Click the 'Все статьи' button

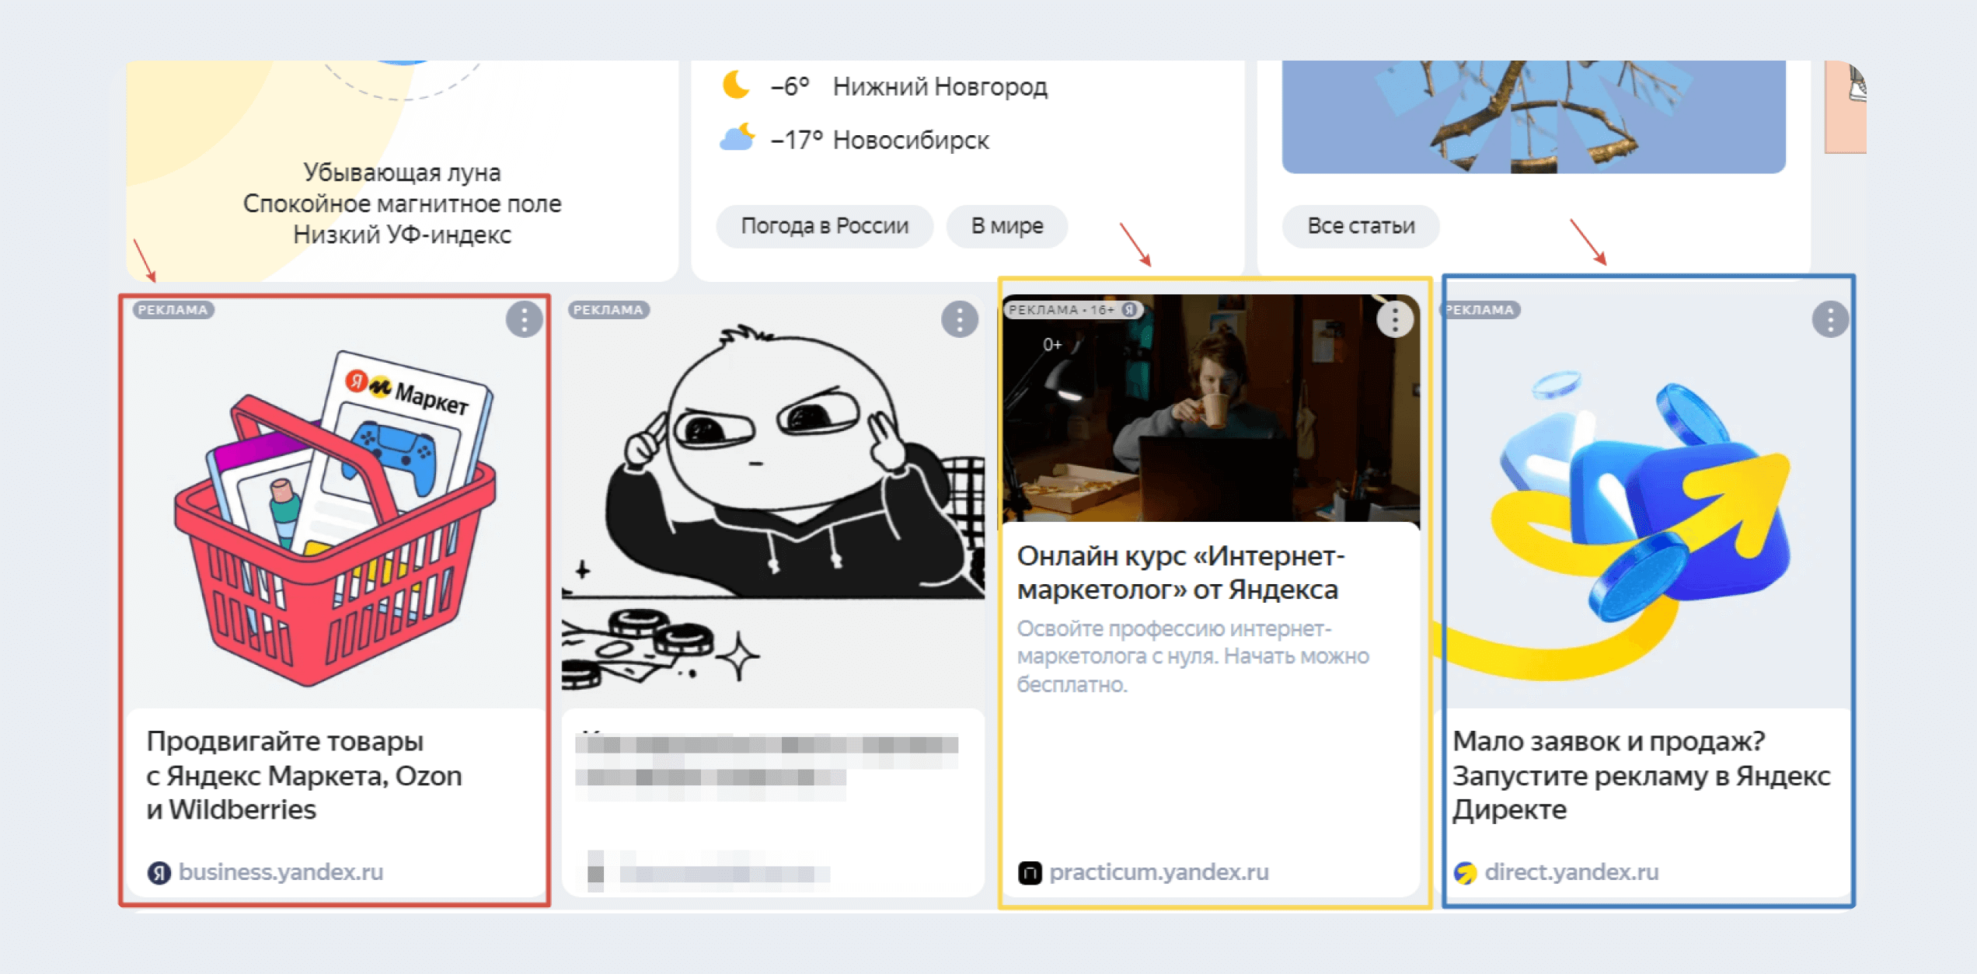pos(1361,226)
